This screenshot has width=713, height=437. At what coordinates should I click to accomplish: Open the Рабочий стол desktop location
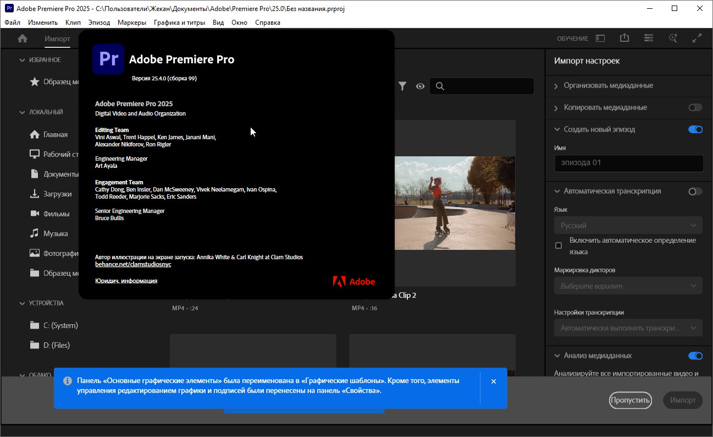tap(54, 154)
